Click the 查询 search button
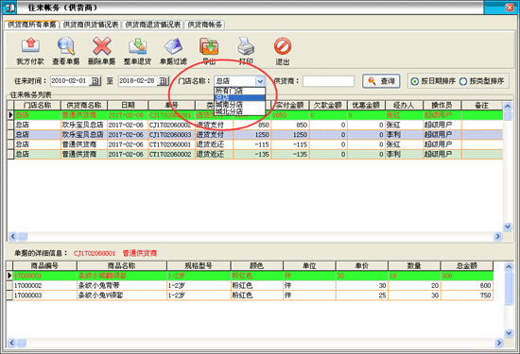This screenshot has width=520, height=354. 381,81
